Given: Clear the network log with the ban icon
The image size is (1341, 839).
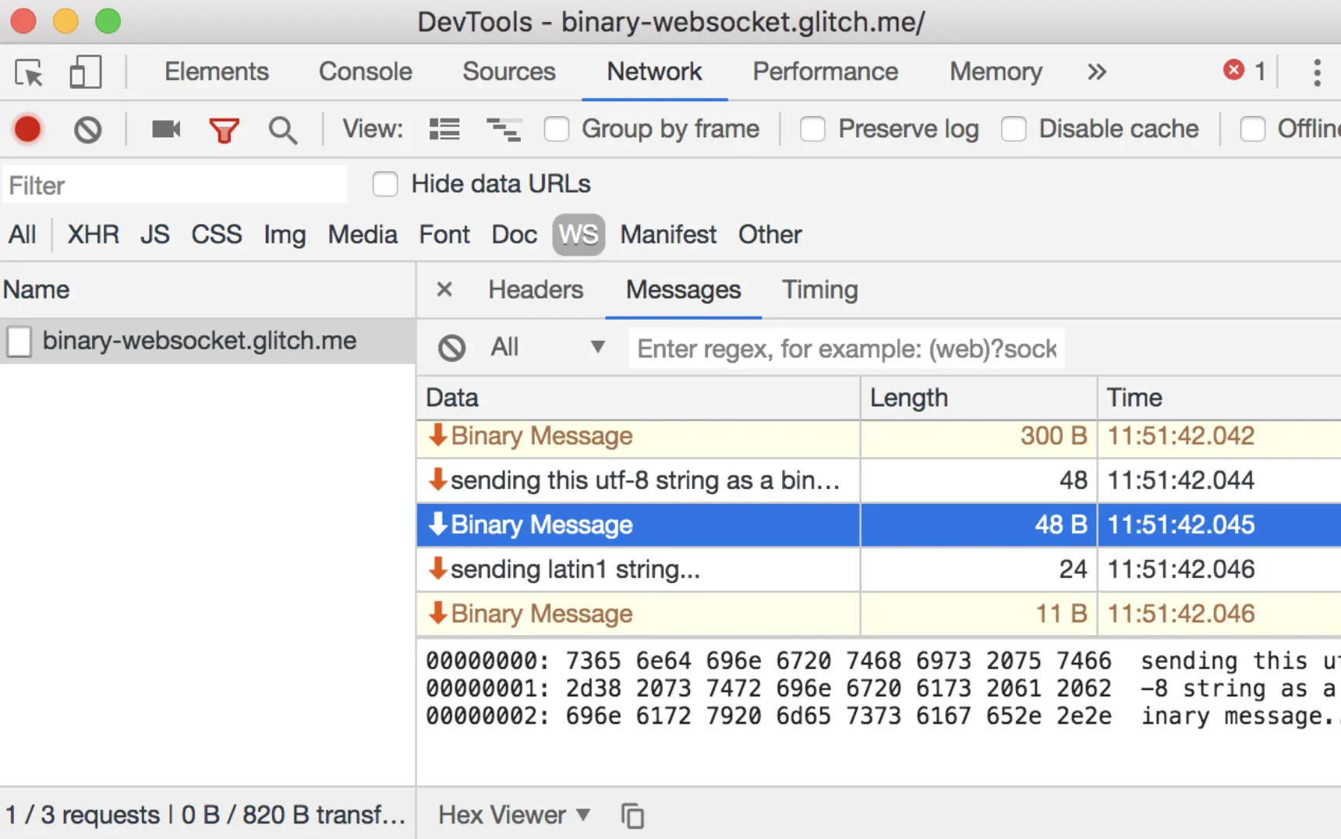Looking at the screenshot, I should [x=88, y=129].
